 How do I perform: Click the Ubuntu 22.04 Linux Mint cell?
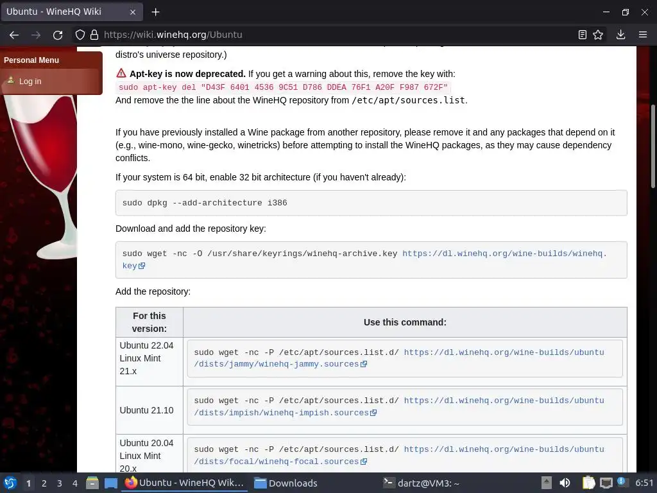click(149, 361)
